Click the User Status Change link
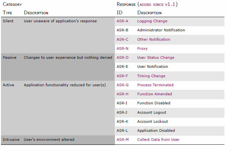Viewport: 226px width, 146px height. [155, 57]
